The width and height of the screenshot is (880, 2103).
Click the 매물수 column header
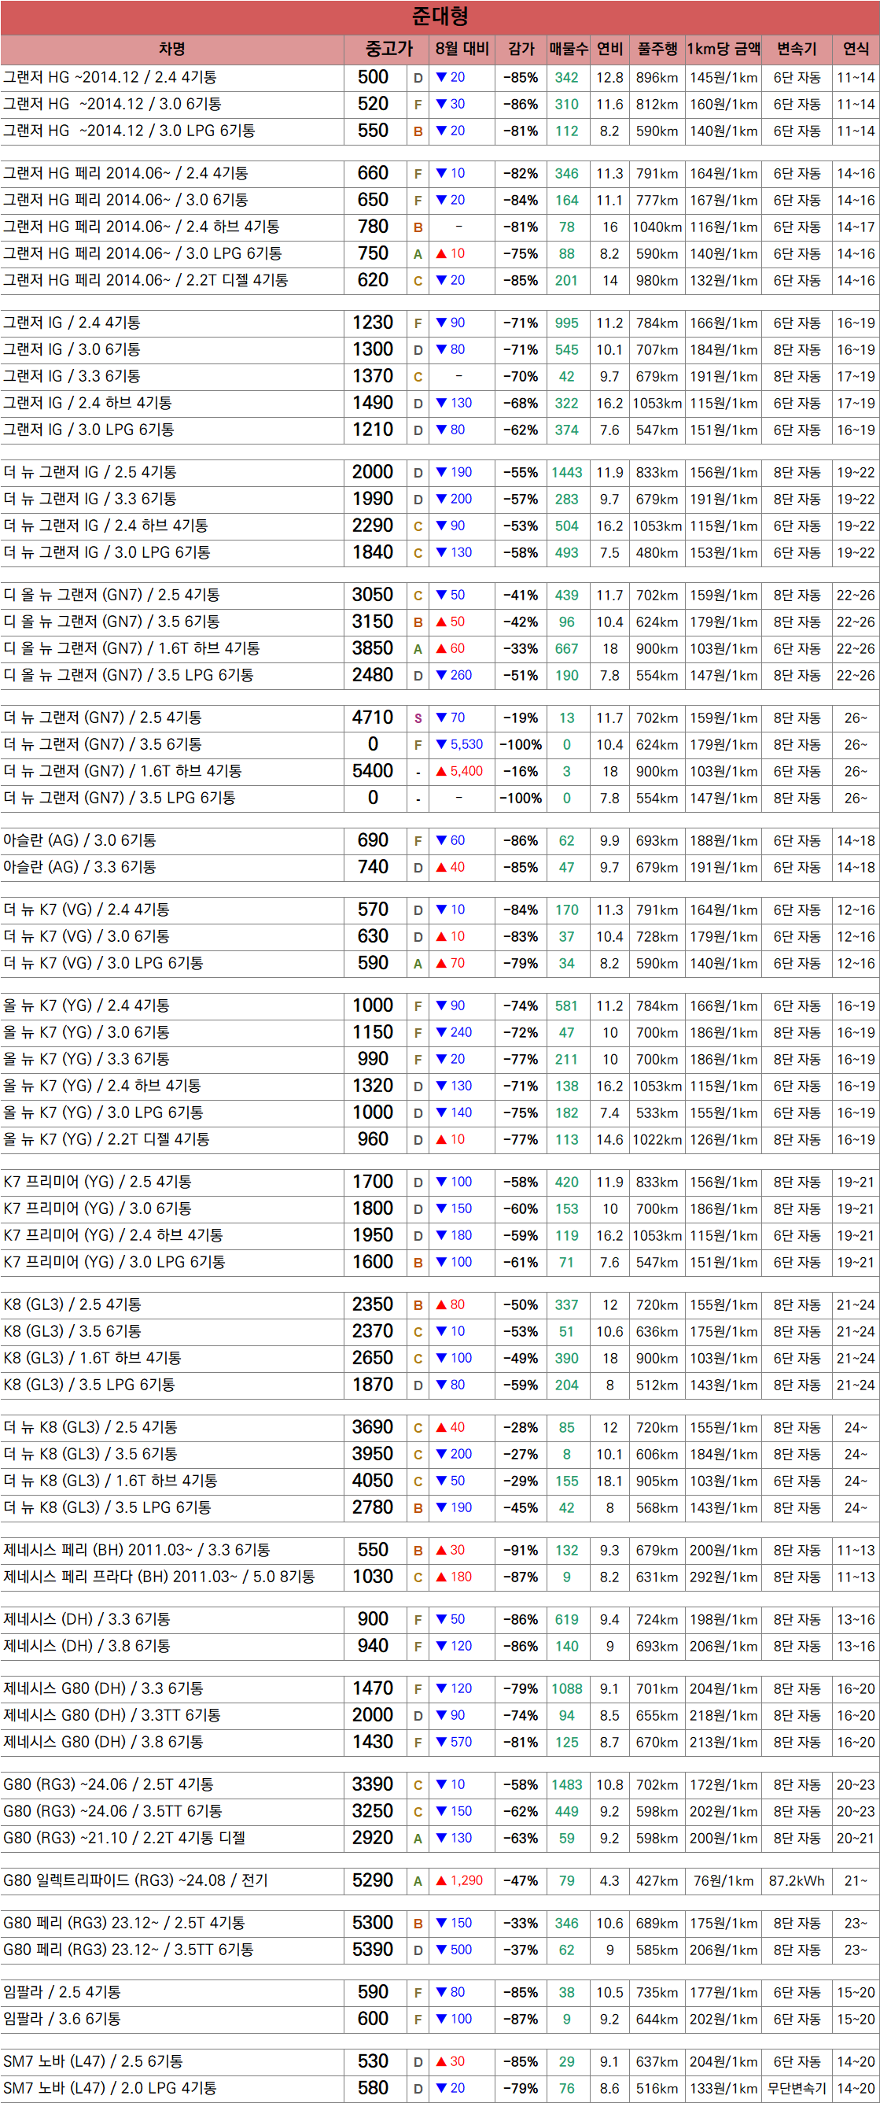[x=568, y=49]
